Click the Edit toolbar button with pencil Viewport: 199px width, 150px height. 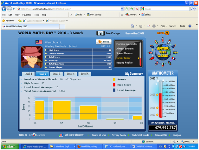[x=79, y=15]
